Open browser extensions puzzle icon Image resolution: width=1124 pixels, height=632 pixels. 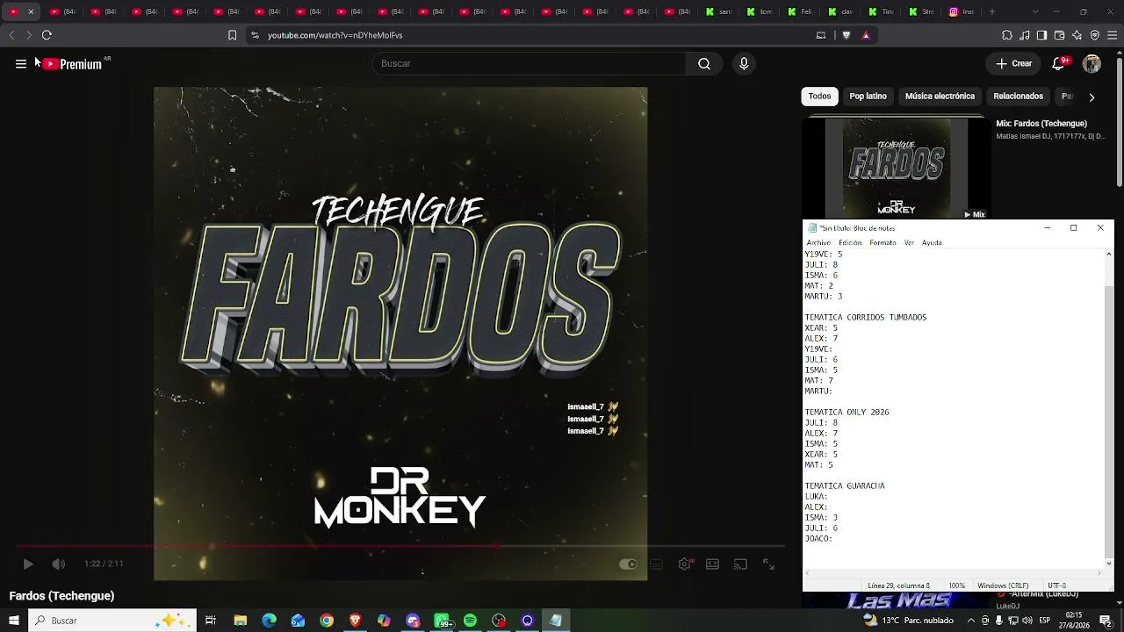(1007, 35)
